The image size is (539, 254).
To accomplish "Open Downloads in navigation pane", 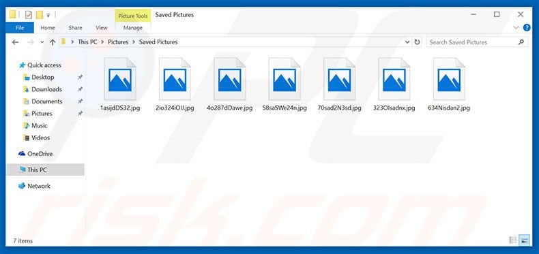I will (47, 89).
